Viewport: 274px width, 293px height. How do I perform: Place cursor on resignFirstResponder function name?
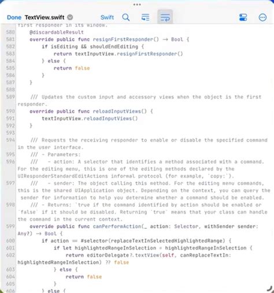pos(123,39)
